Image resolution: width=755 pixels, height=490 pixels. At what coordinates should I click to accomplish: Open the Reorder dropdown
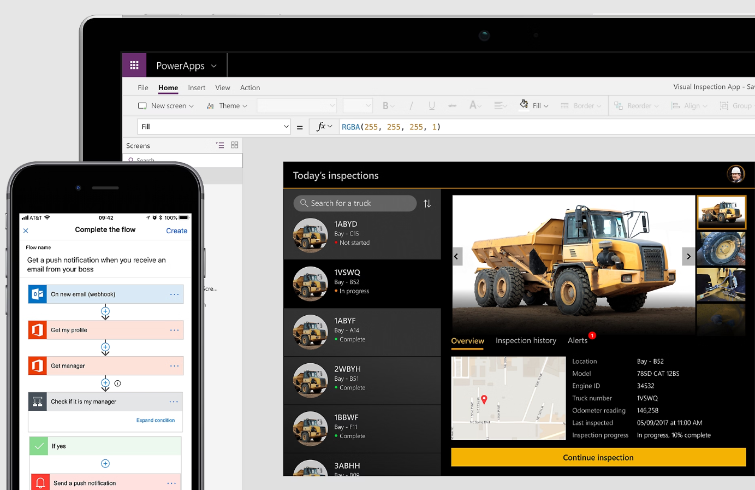(637, 106)
